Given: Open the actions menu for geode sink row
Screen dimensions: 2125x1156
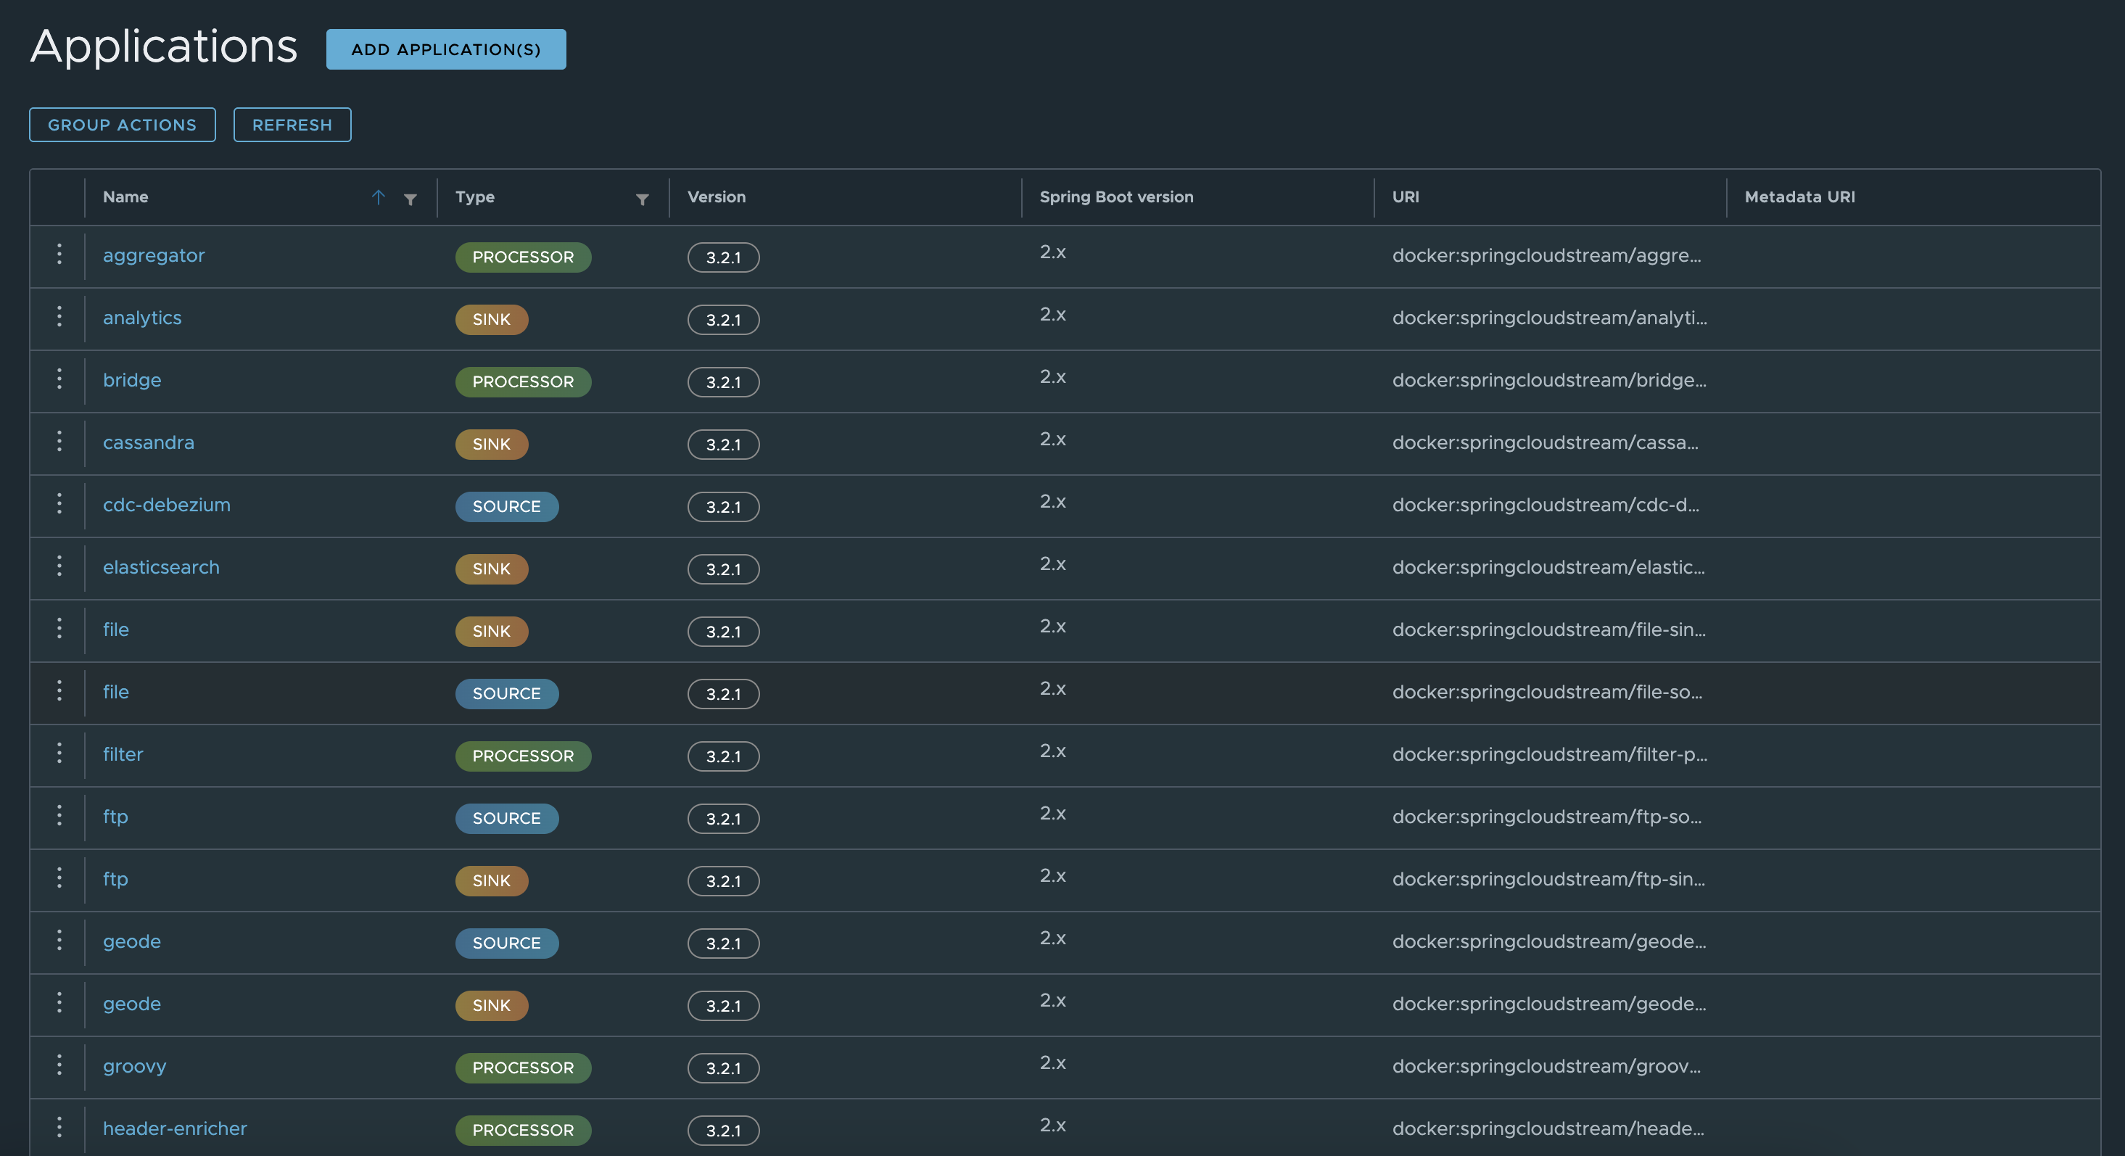Looking at the screenshot, I should click(59, 1002).
